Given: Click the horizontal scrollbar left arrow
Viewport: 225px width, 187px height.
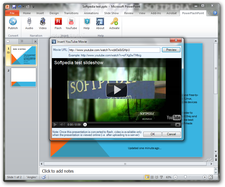Looking at the screenshot, I should [42, 164].
